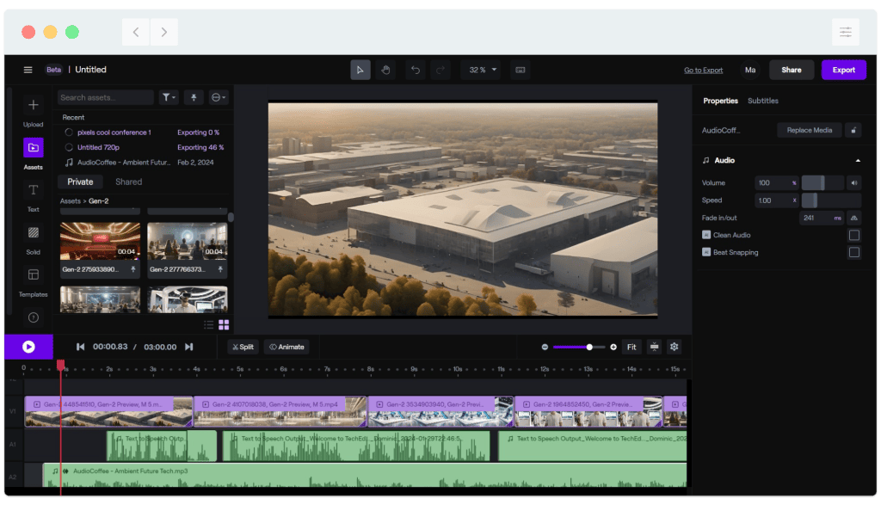Select the Text tool in the sidebar

[x=33, y=191]
